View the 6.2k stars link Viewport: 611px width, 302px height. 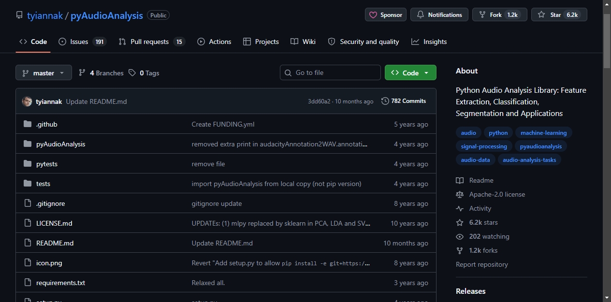[477, 222]
